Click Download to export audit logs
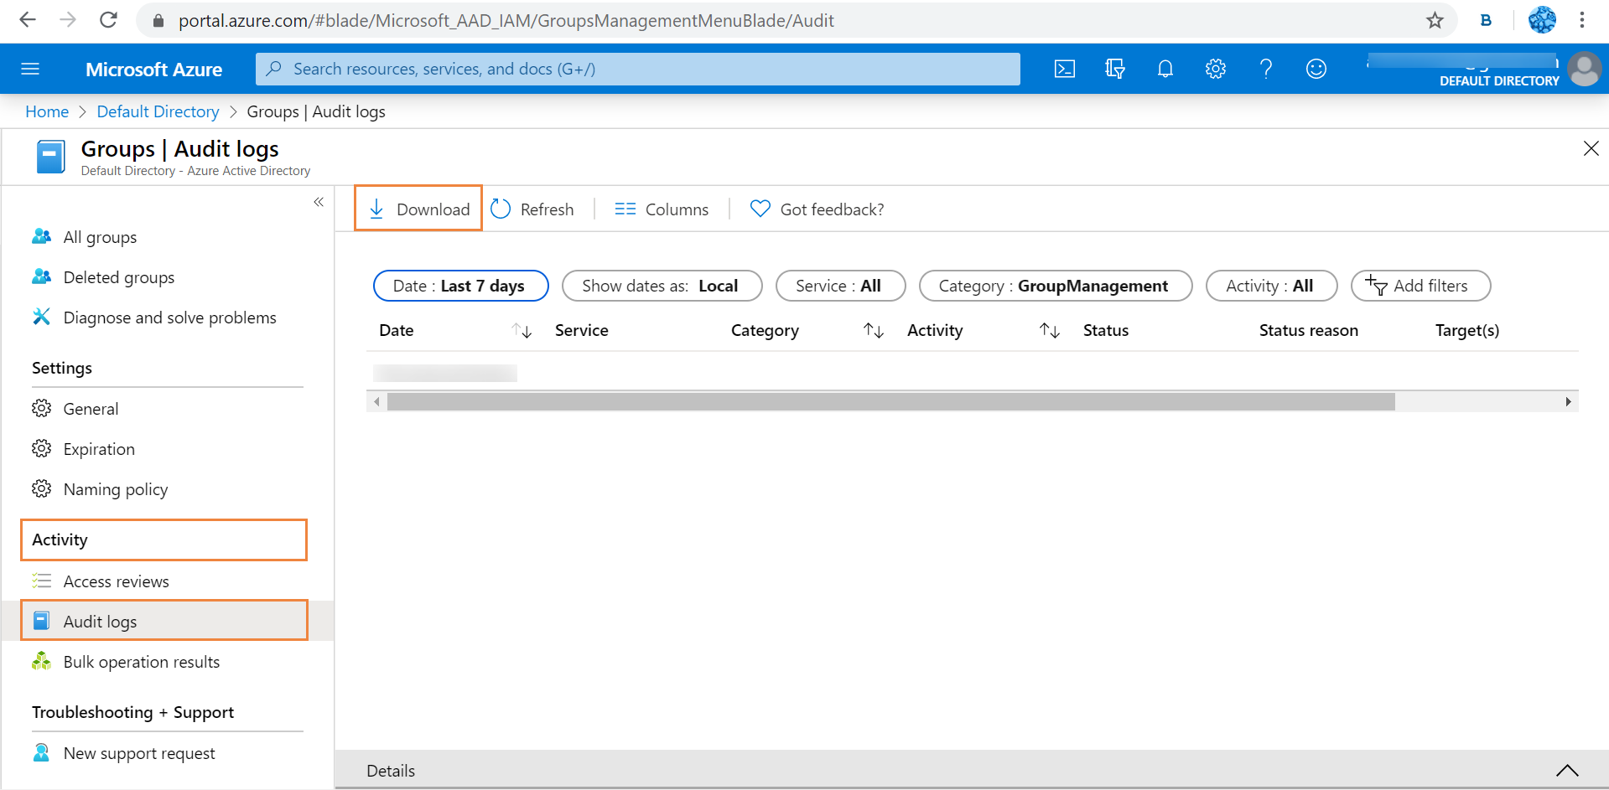 pos(418,209)
